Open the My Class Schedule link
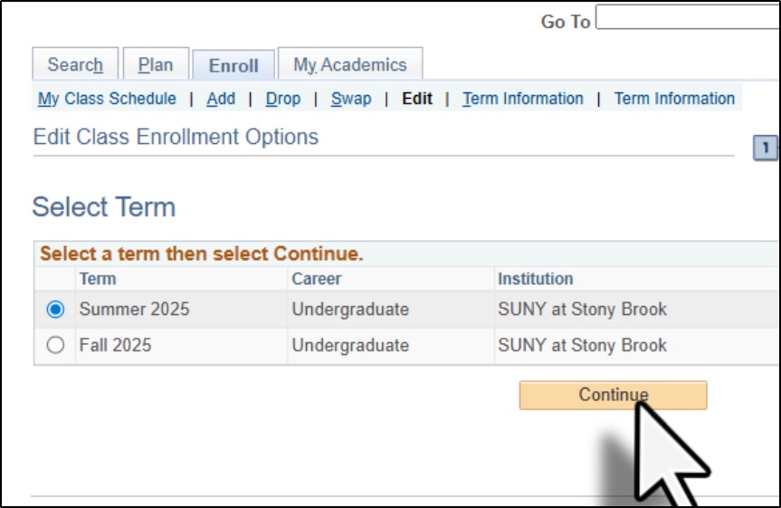The width and height of the screenshot is (781, 508). [x=107, y=99]
